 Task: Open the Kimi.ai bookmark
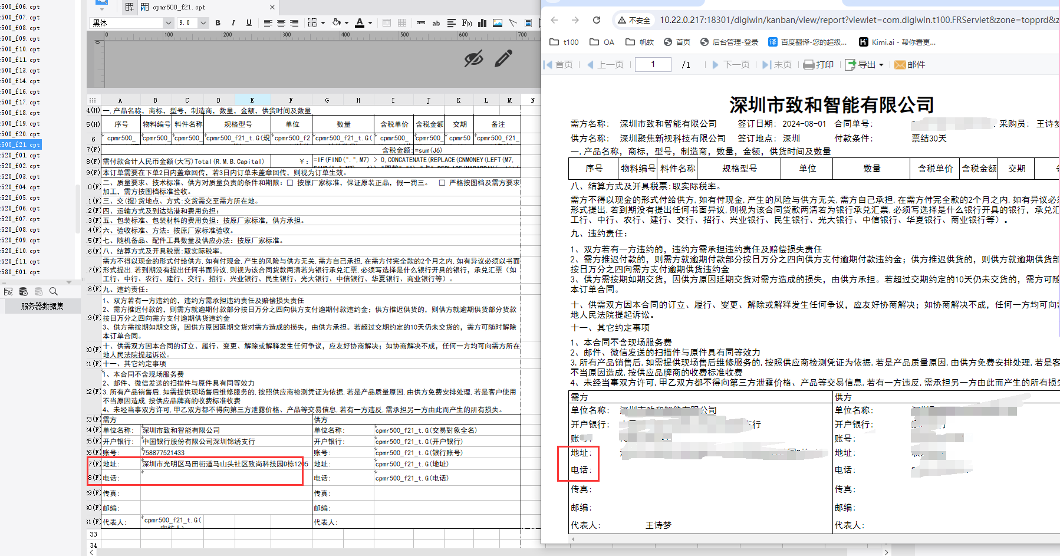pos(897,42)
